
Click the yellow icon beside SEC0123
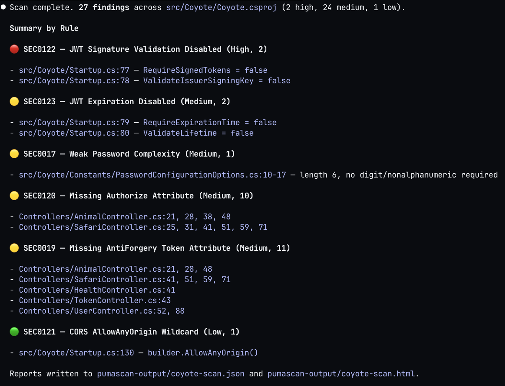[x=14, y=102]
